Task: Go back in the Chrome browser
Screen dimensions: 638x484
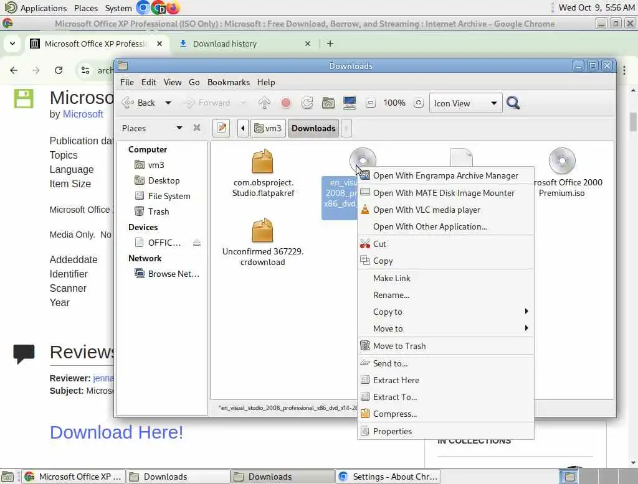Action: (x=14, y=70)
